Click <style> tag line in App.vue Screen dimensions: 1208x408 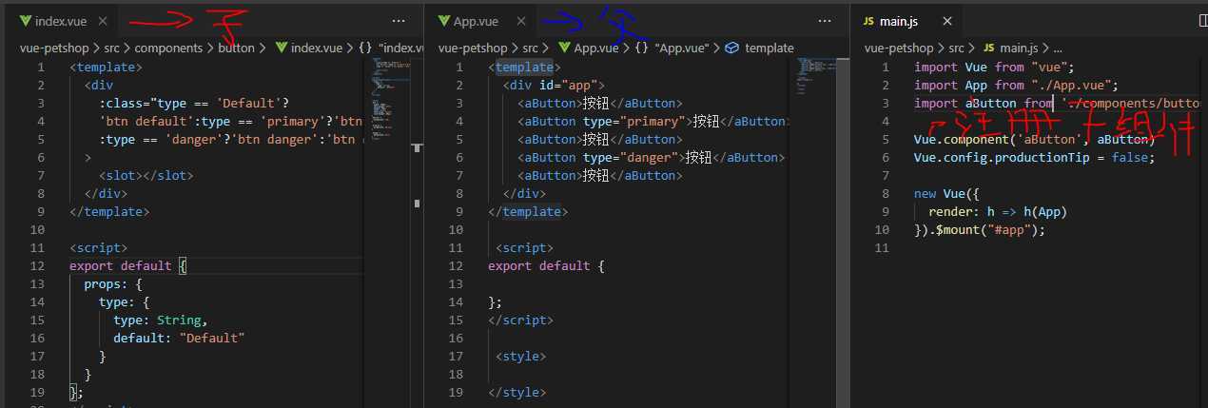pyautogui.click(x=521, y=357)
